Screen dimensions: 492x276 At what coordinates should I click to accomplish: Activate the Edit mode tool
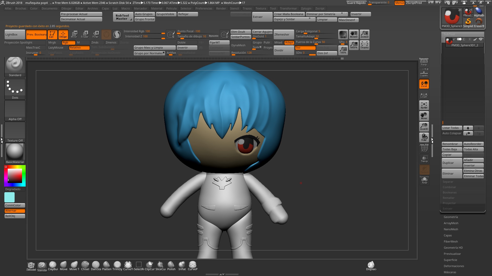click(52, 34)
